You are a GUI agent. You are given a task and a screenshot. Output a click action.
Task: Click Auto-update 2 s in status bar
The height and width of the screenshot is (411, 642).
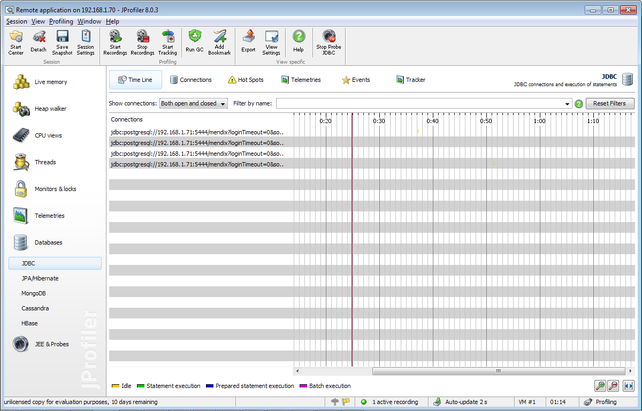coord(461,402)
